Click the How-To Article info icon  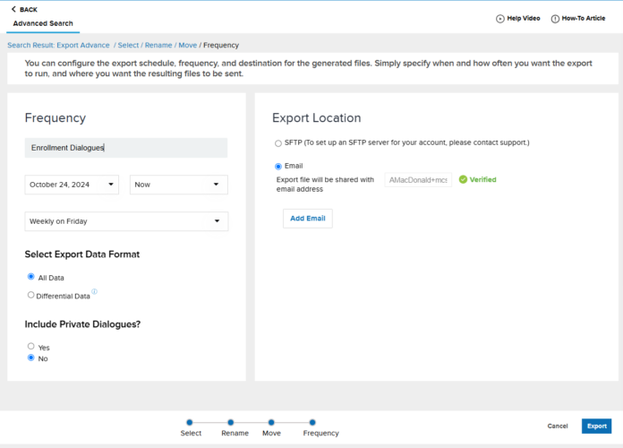(x=555, y=18)
